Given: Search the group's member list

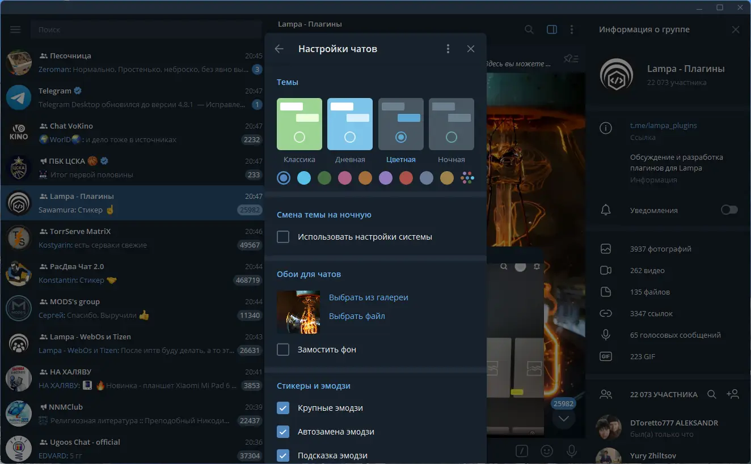Looking at the screenshot, I should point(711,394).
